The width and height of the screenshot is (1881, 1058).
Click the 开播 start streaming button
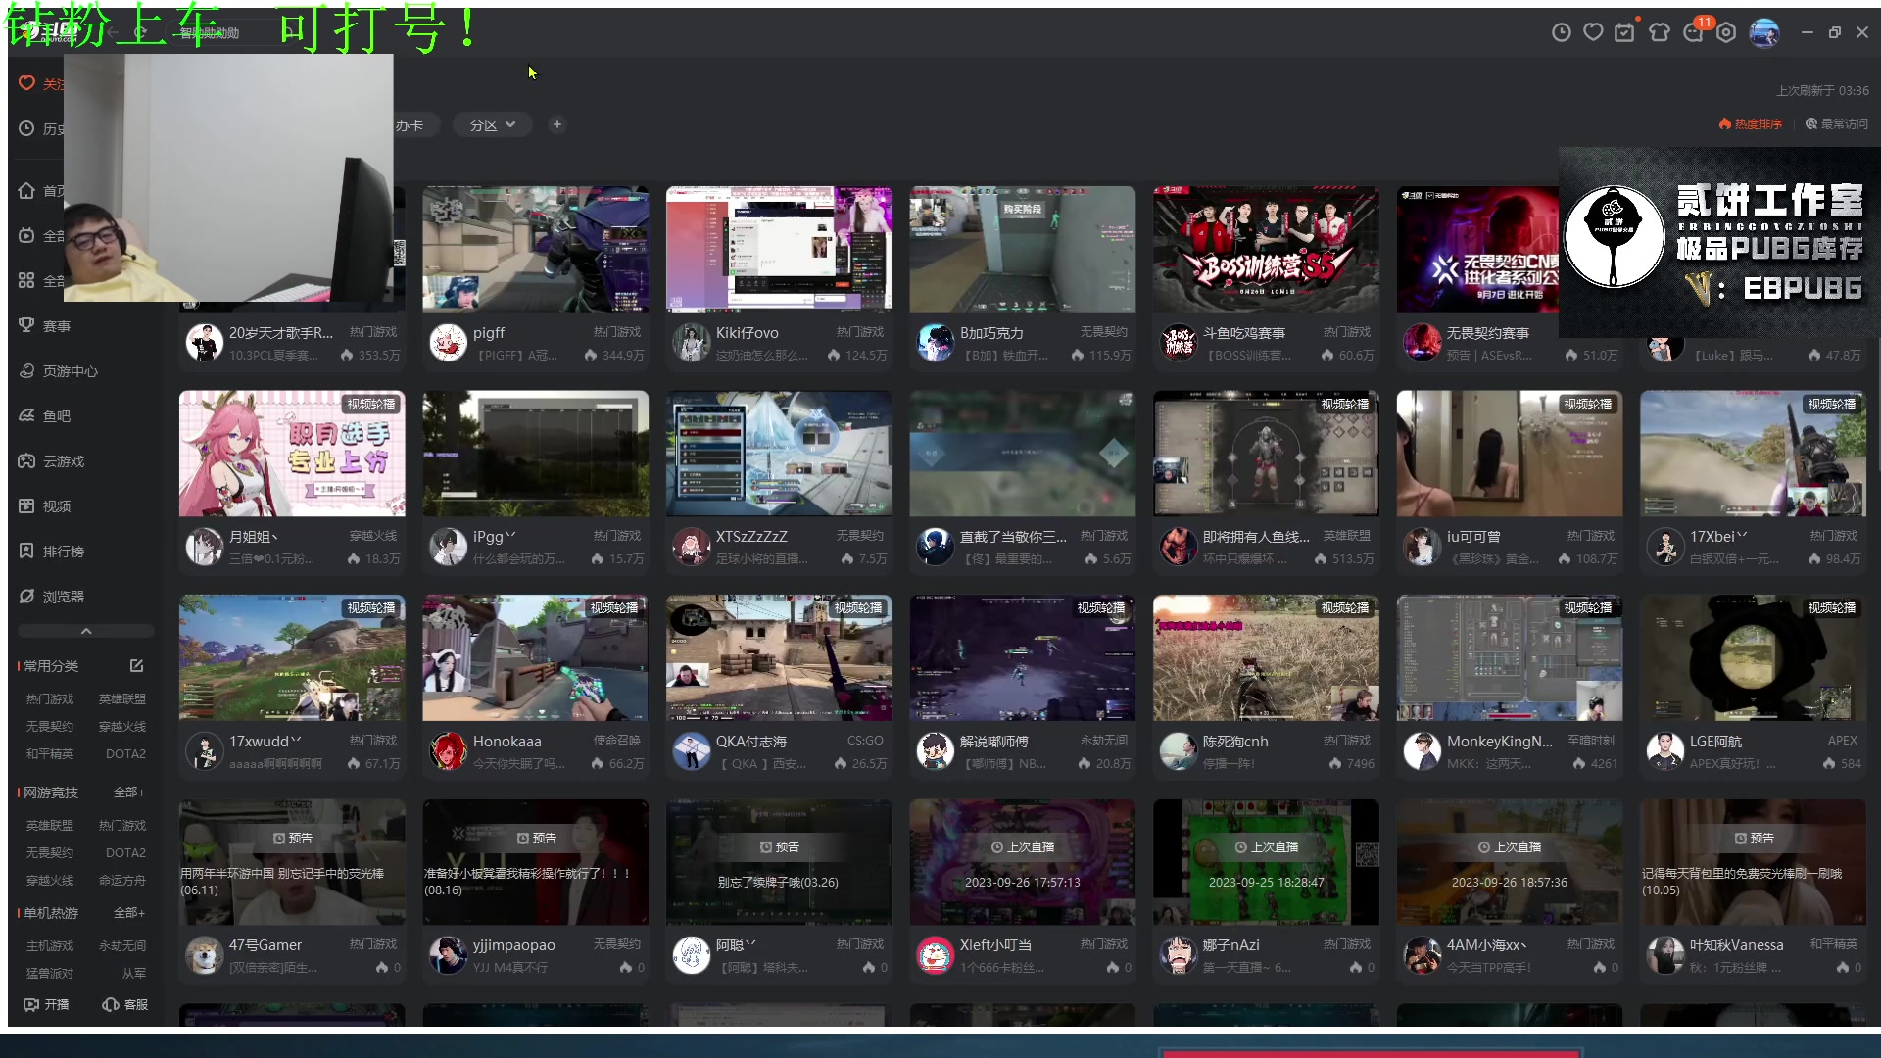tap(46, 1004)
